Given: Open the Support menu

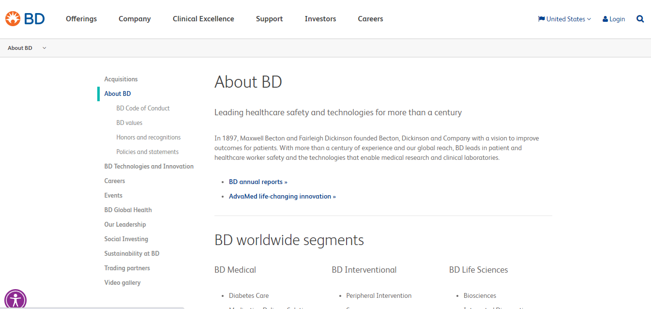Looking at the screenshot, I should (x=269, y=19).
